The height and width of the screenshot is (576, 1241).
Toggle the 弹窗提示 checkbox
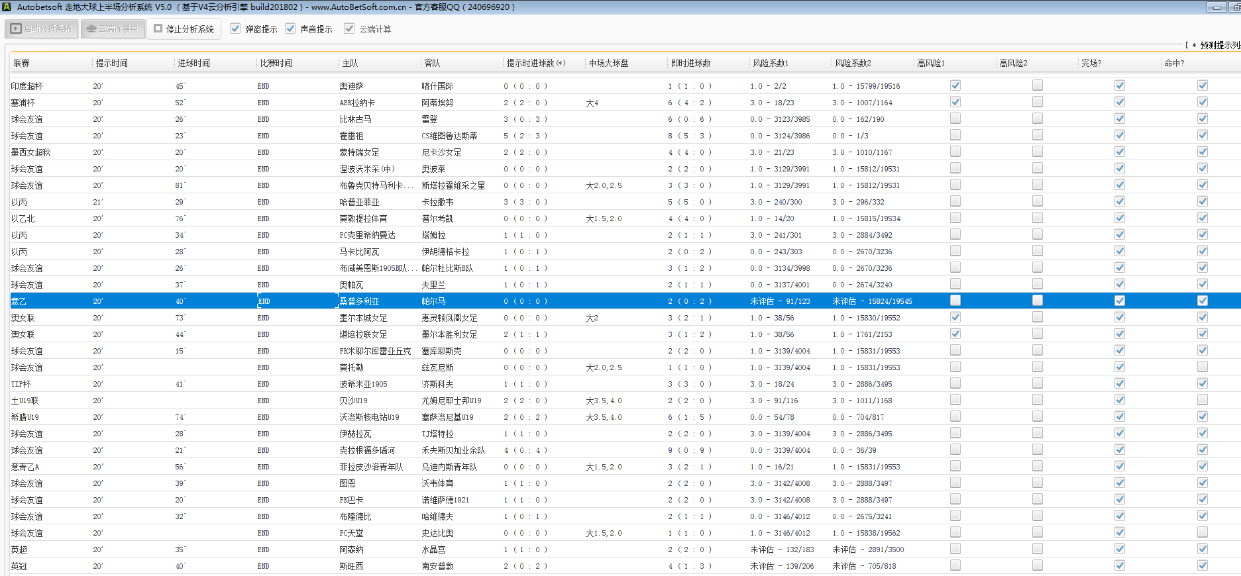tap(235, 28)
